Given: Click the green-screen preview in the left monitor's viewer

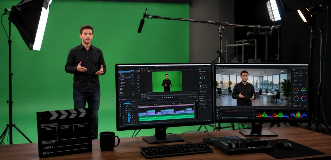Looking at the screenshot, I should (x=167, y=82).
